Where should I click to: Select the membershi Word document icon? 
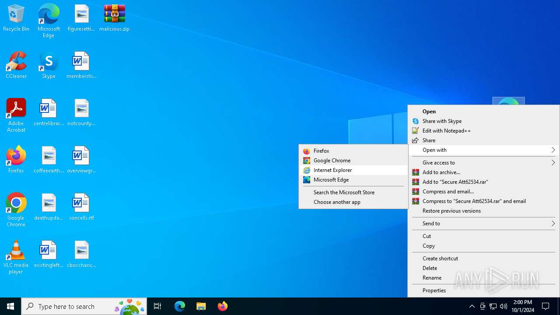click(81, 66)
